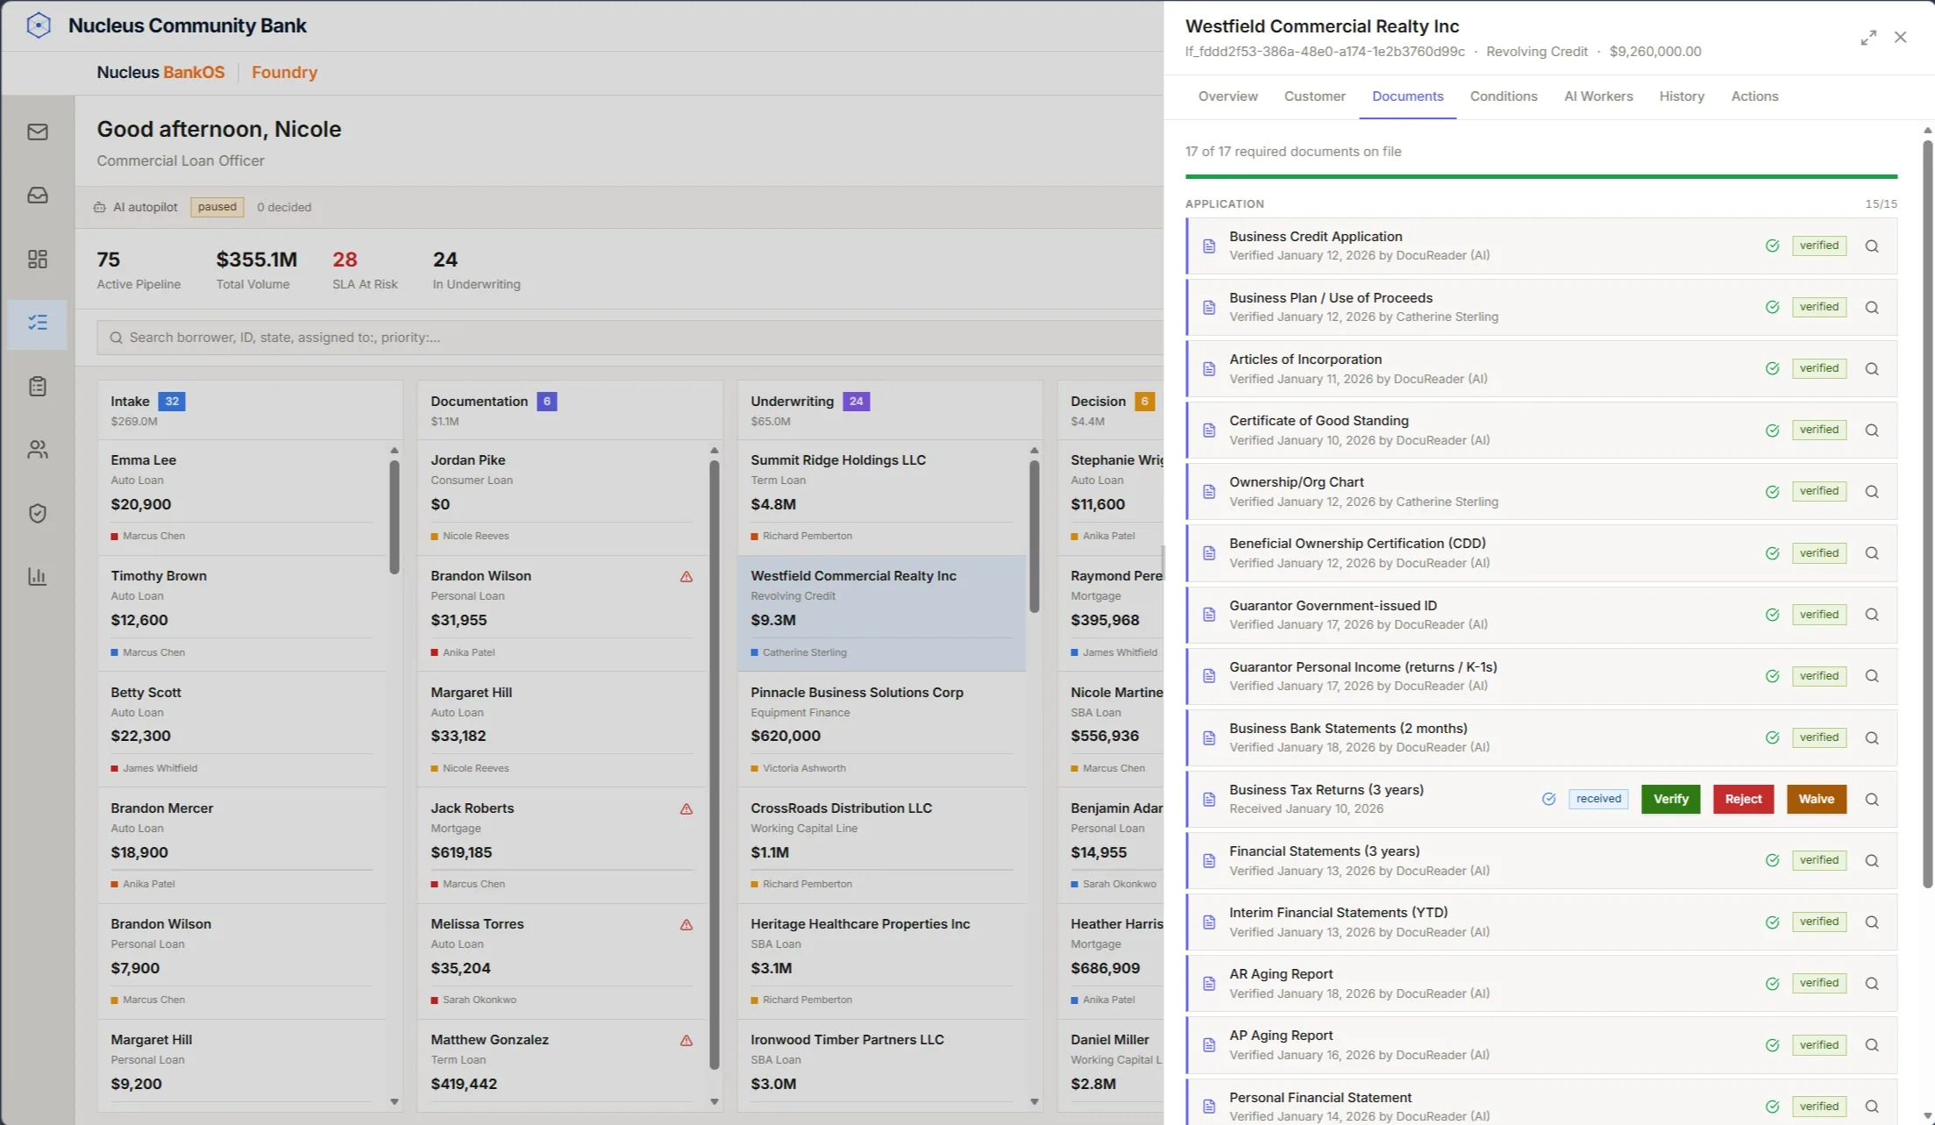This screenshot has height=1125, width=1935.
Task: Toggle the paused AI autopilot badge
Action: (217, 207)
